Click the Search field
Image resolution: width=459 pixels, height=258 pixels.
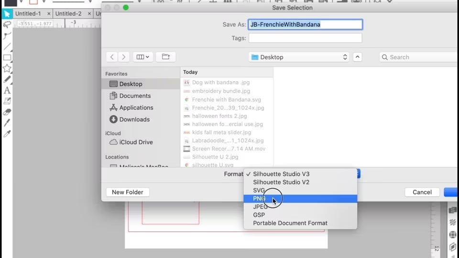pos(419,57)
